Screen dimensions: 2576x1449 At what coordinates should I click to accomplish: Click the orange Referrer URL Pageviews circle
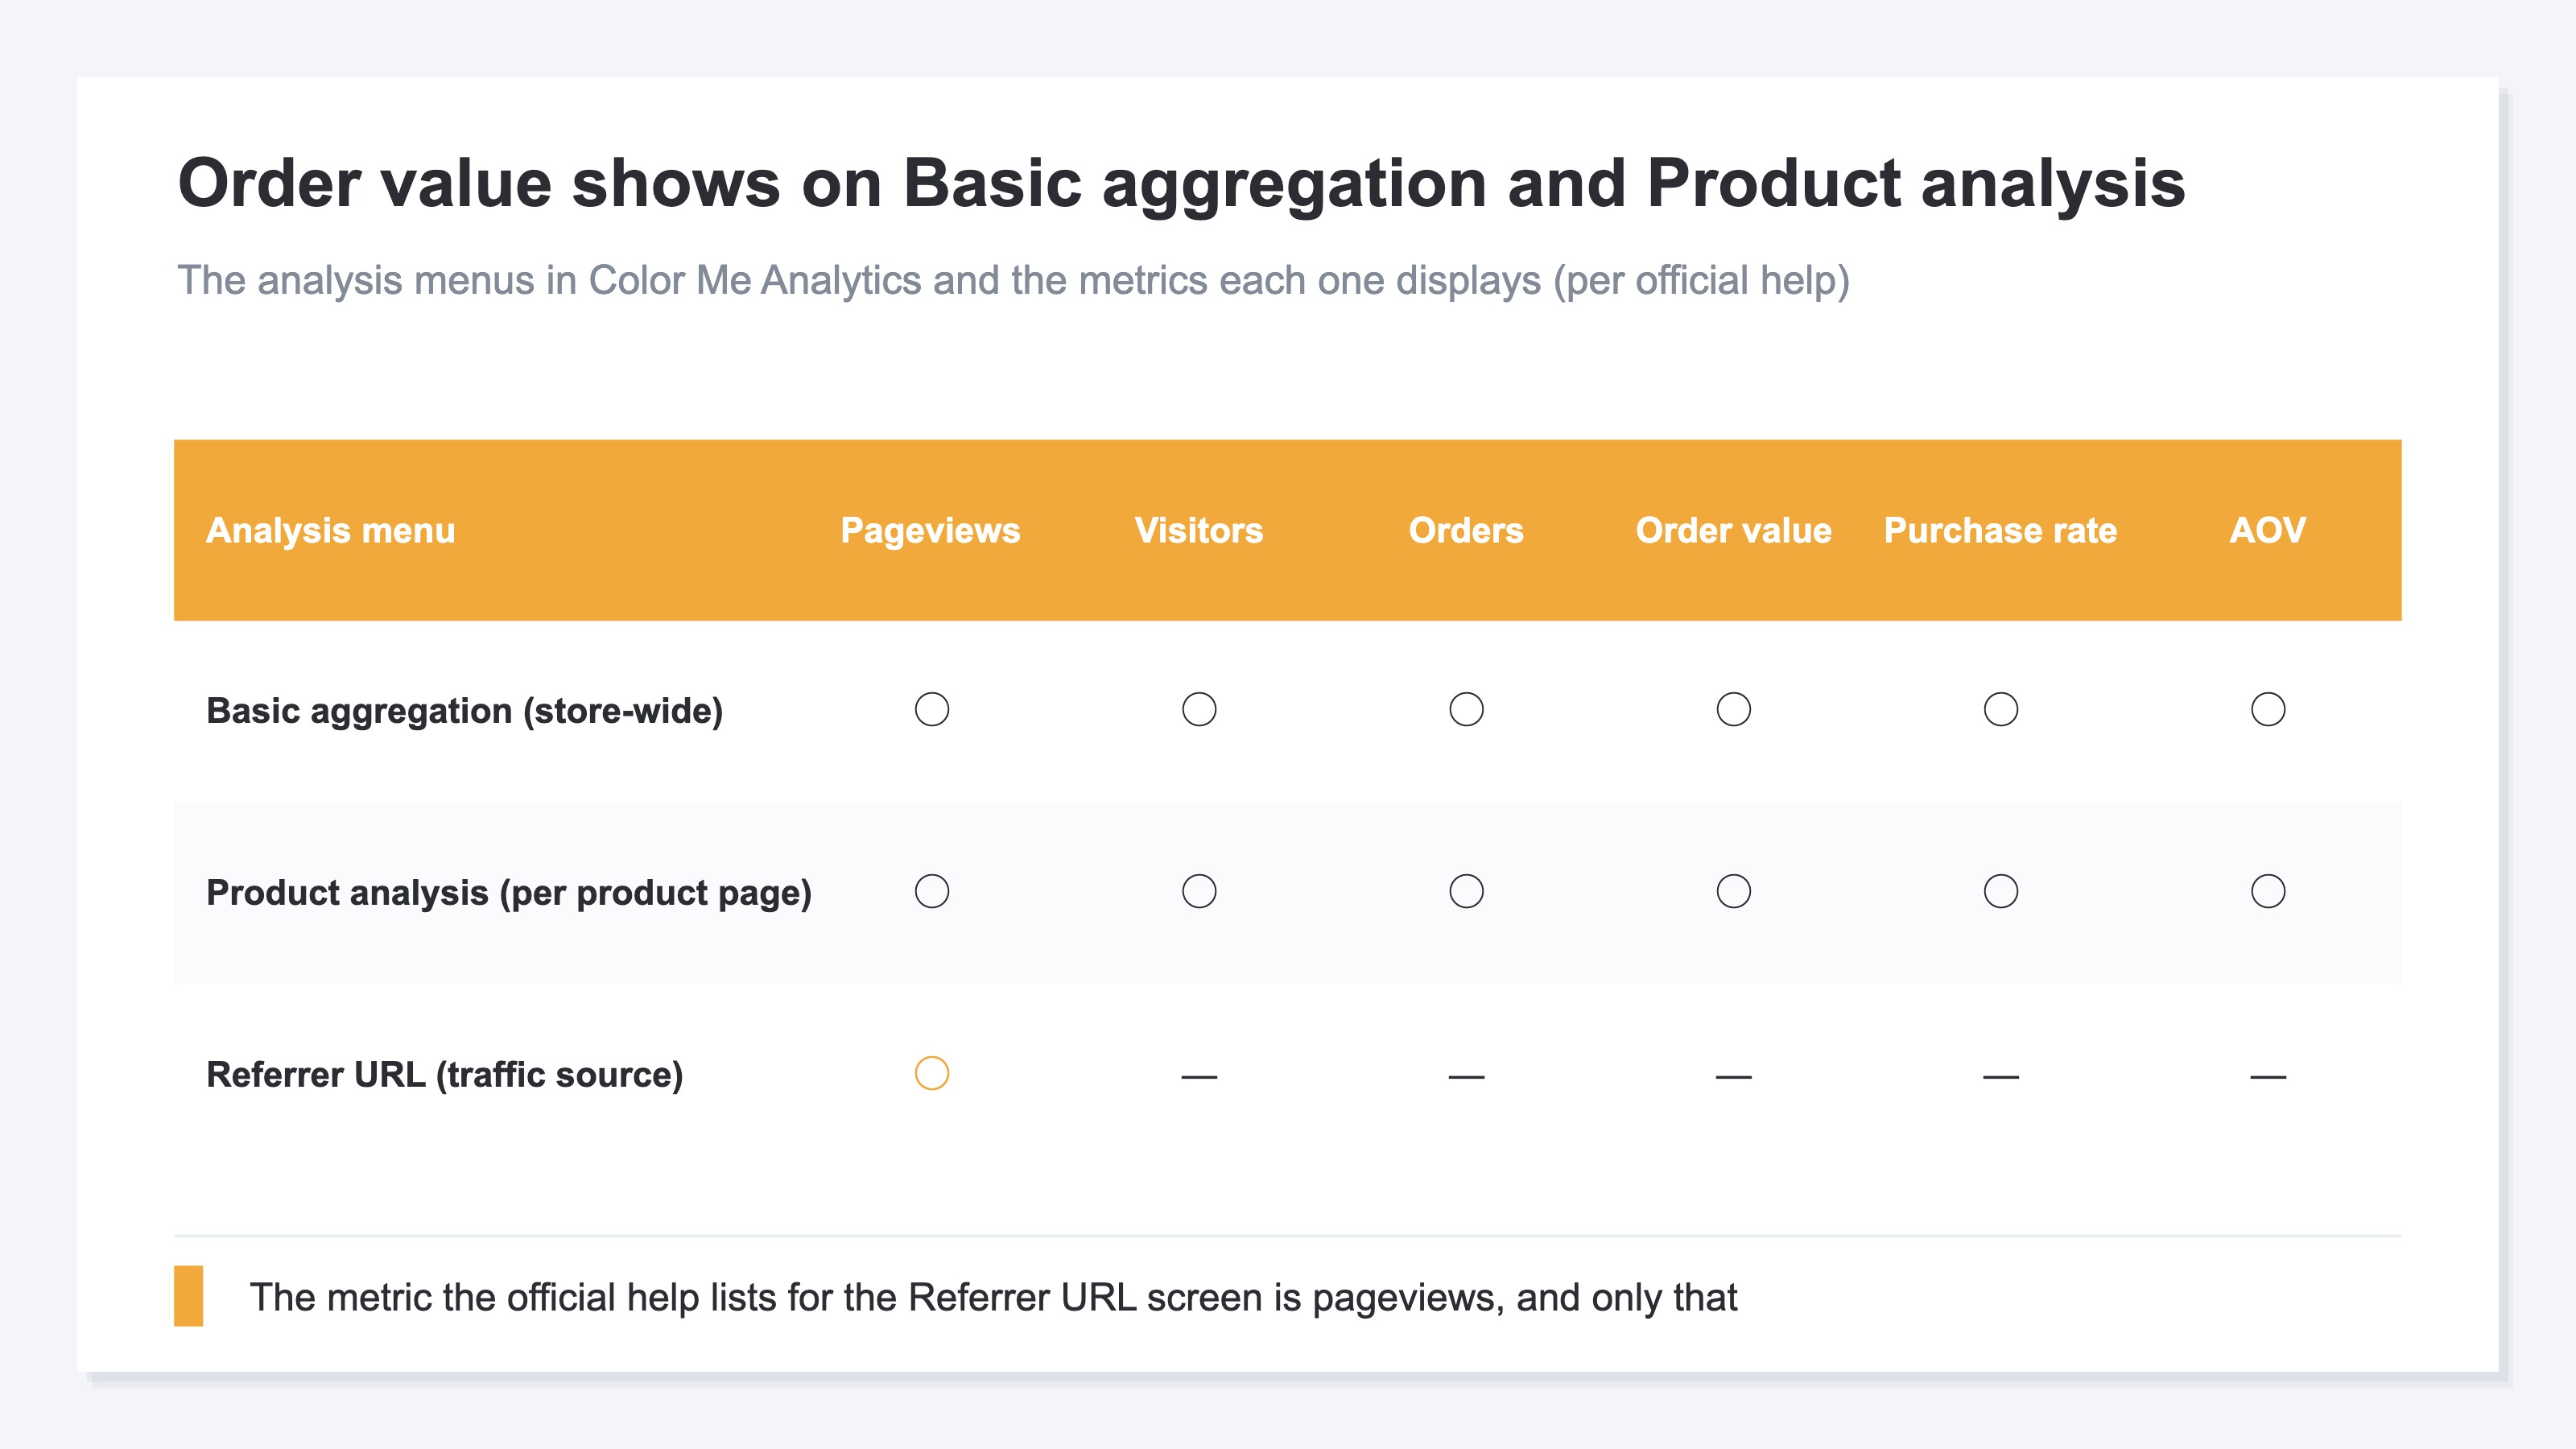[931, 1073]
